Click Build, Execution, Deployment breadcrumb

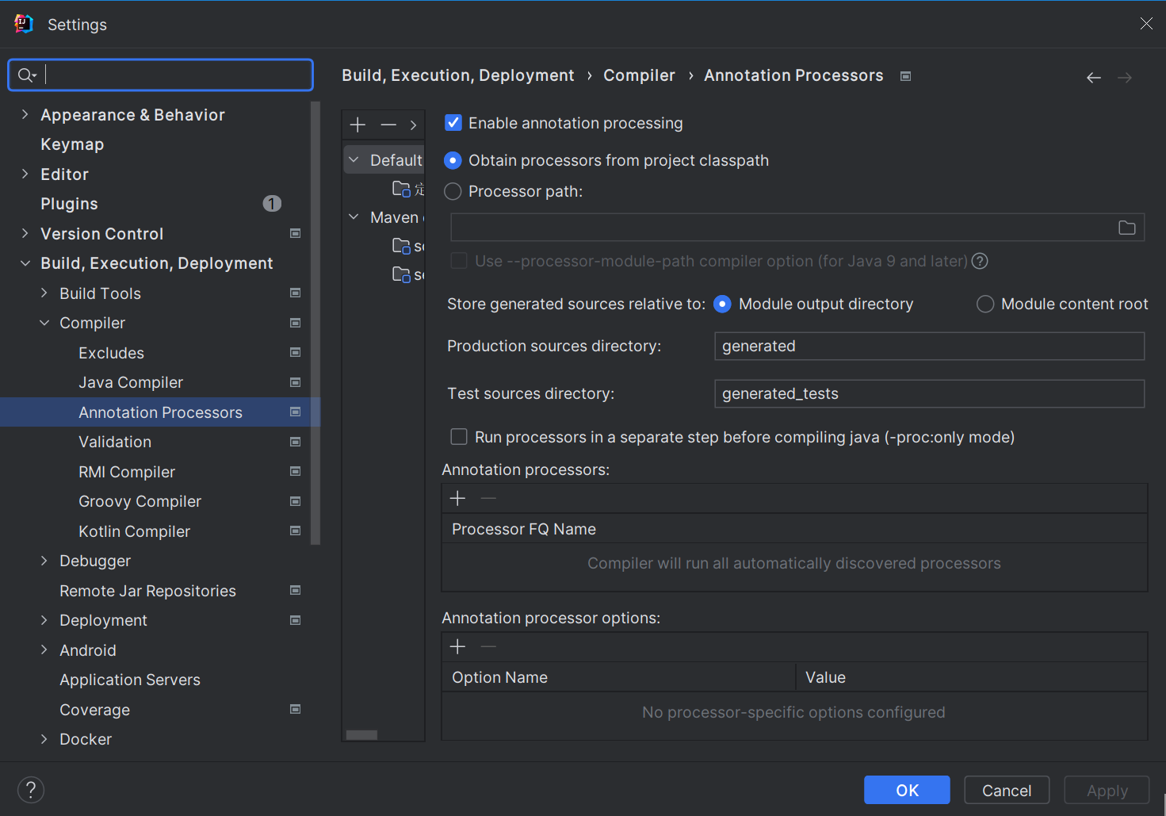(458, 75)
